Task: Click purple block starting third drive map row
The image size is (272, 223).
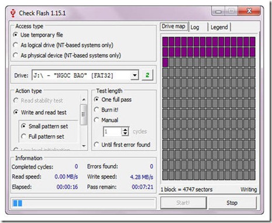Action: 165,62
